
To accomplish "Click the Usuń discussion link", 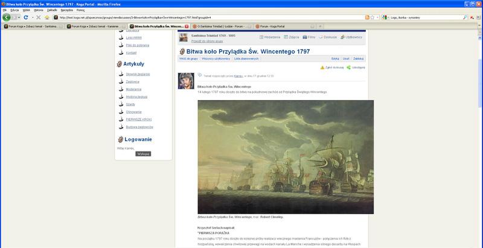I will tap(346, 59).
